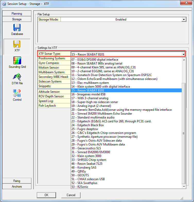Screen dimensions: 194x202
Task: Open the Database storage icon
Action: pos(17,28)
